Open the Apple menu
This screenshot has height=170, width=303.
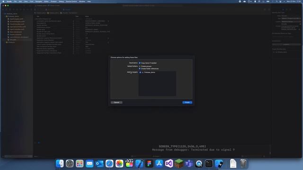(x=3, y=1)
